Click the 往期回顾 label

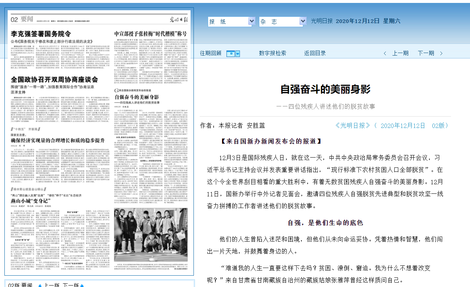click(211, 53)
